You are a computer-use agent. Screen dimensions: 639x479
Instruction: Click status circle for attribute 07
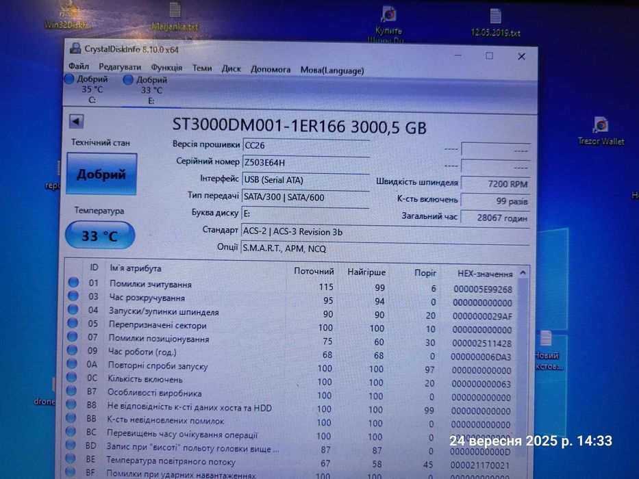(x=72, y=336)
